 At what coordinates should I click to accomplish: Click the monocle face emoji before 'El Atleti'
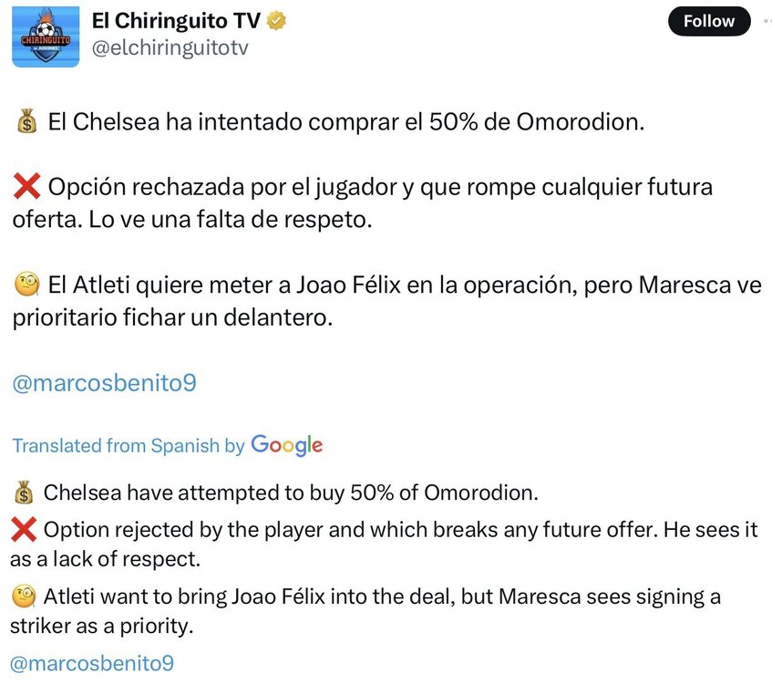(x=26, y=285)
